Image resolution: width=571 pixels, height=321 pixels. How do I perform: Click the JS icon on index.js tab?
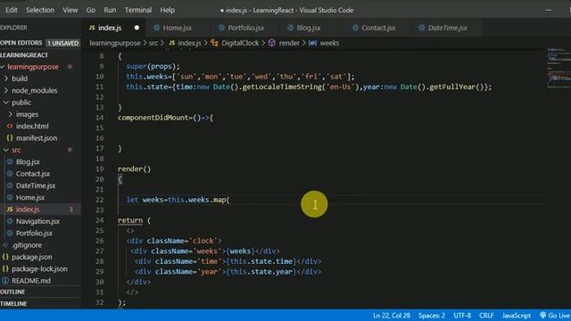[x=92, y=28]
